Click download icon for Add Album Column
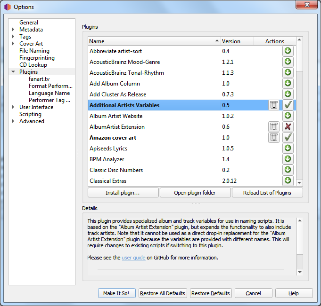Screen dimensions: 321x306 (288, 83)
